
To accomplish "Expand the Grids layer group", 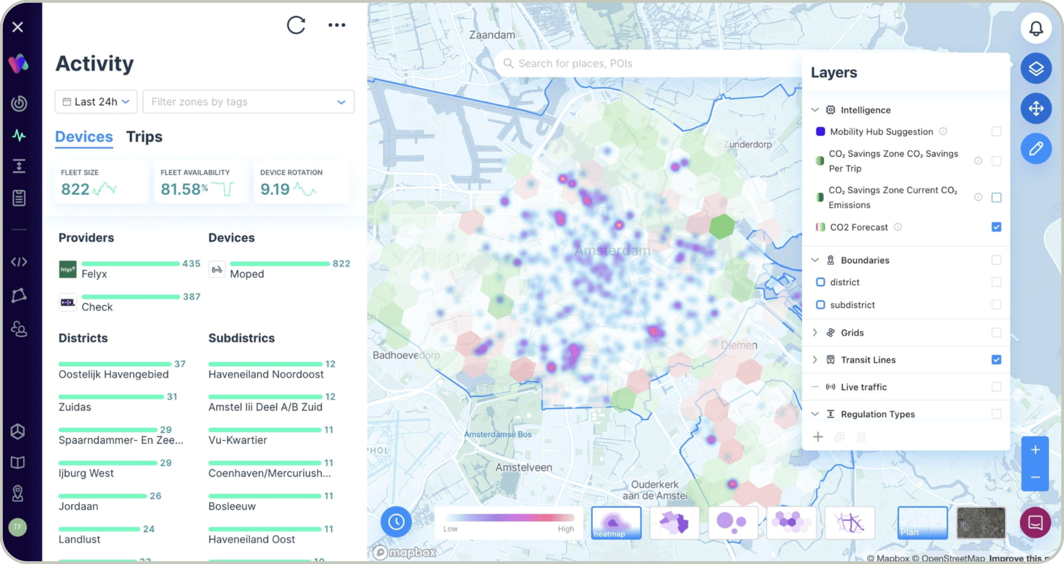I will (815, 333).
